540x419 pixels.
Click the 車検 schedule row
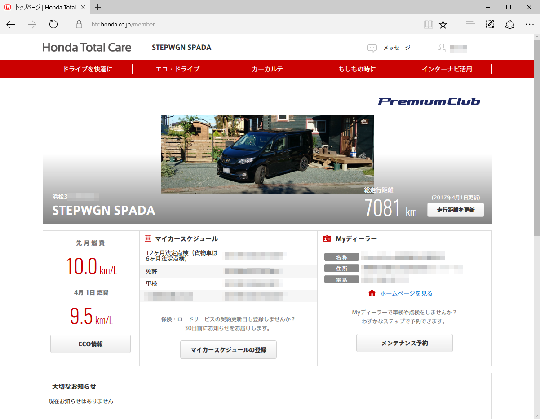(x=229, y=283)
